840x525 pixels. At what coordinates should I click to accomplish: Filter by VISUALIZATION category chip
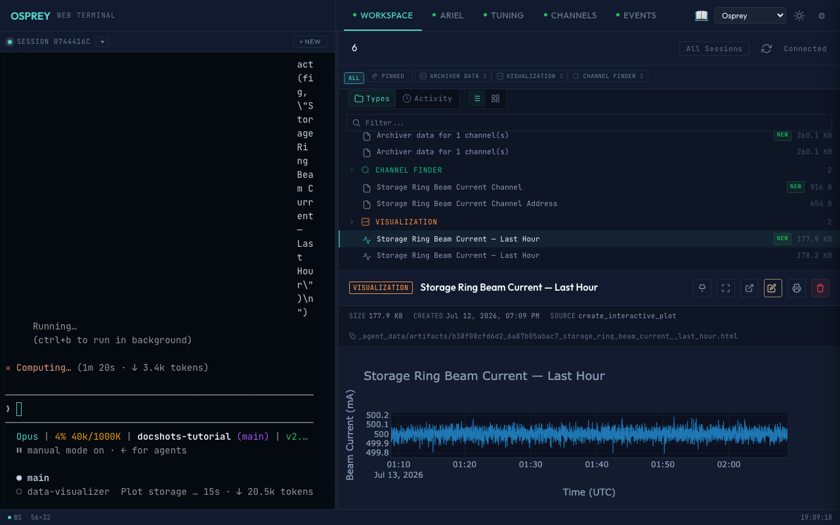[x=530, y=76]
